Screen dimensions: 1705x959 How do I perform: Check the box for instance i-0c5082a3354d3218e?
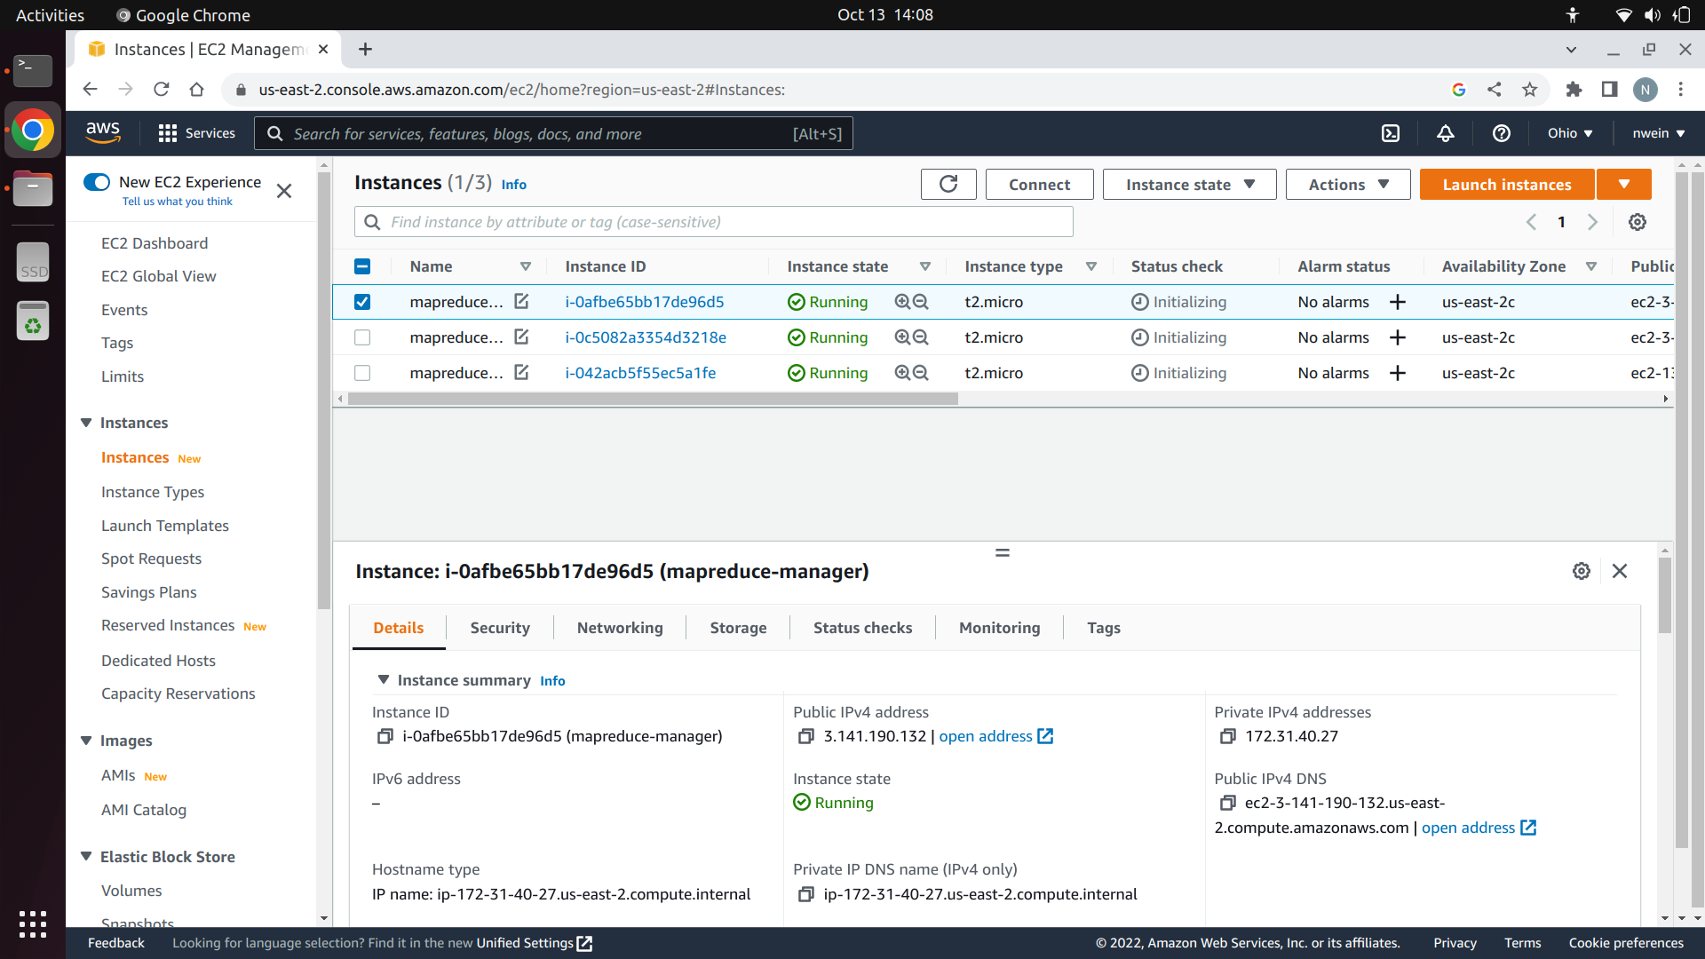pos(362,337)
